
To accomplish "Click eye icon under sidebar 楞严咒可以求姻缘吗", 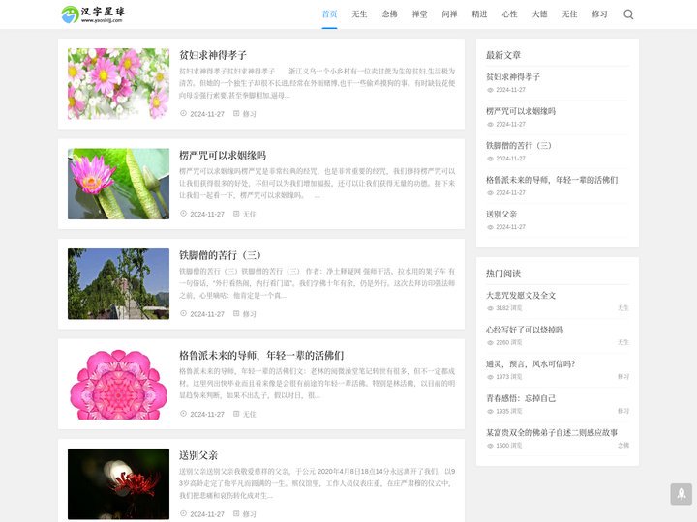I will click(490, 125).
